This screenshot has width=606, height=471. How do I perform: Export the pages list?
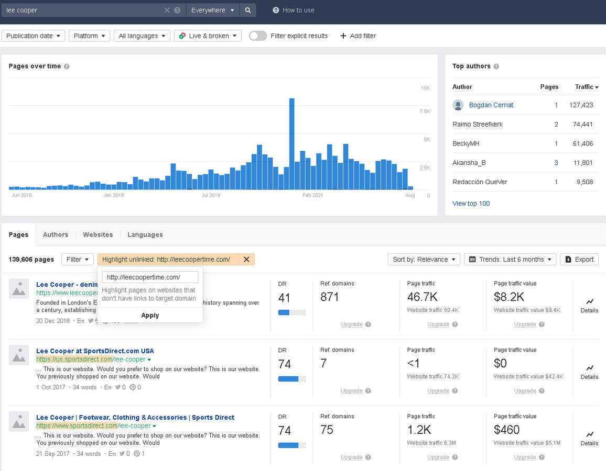(579, 259)
